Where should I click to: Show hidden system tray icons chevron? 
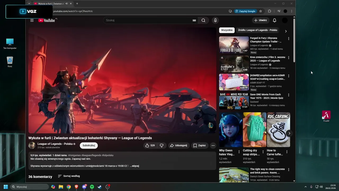305,187
